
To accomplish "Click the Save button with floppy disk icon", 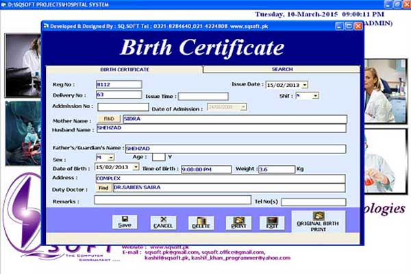I will (125, 221).
